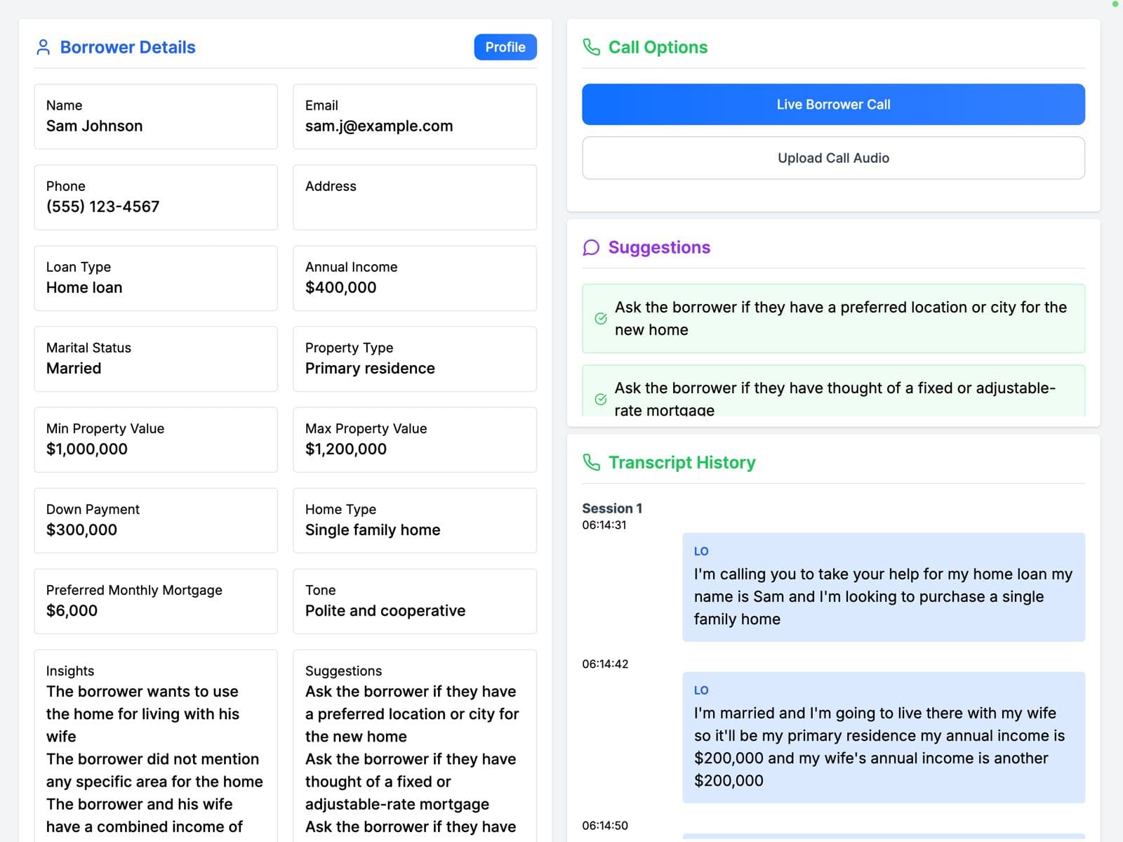This screenshot has height=842, width=1123.
Task: Click the Email field showing sam.j@example.com
Action: click(x=414, y=117)
